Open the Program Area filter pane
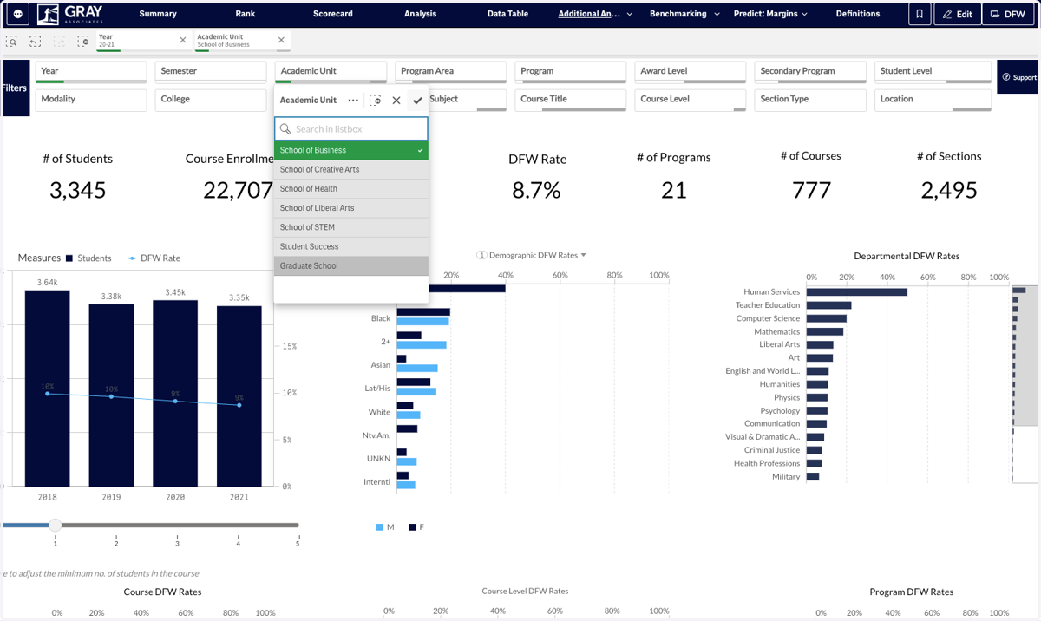 coord(450,72)
